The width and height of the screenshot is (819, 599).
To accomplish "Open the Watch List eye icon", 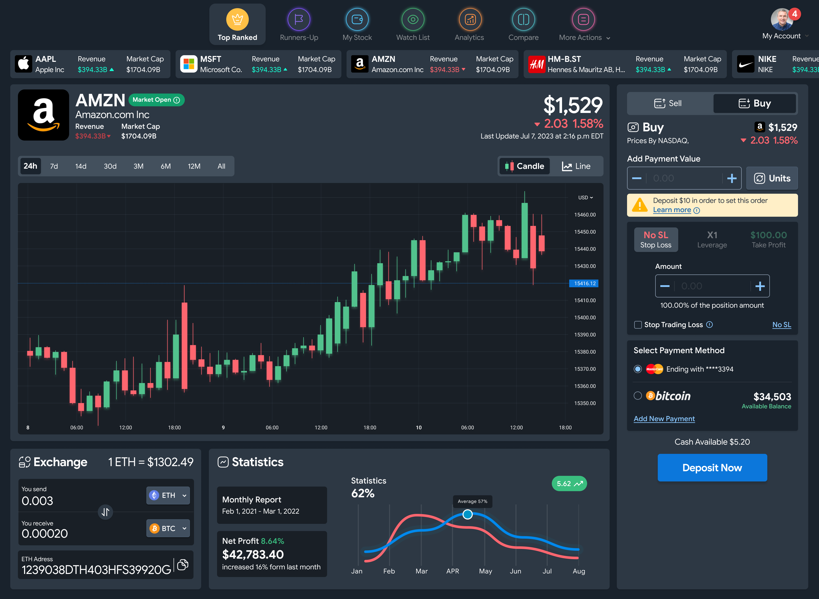I will point(413,20).
